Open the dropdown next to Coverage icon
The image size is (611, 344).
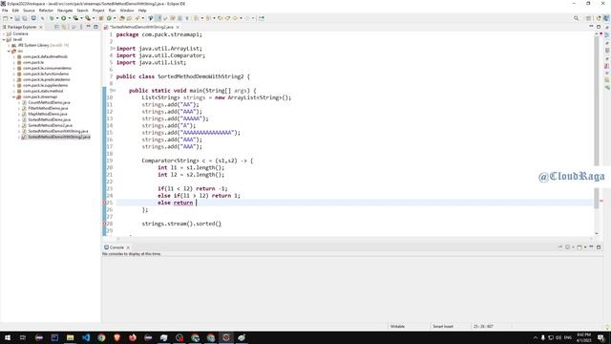pos(81,18)
